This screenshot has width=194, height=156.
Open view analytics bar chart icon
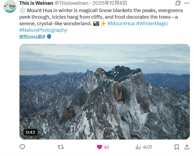(x=138, y=147)
